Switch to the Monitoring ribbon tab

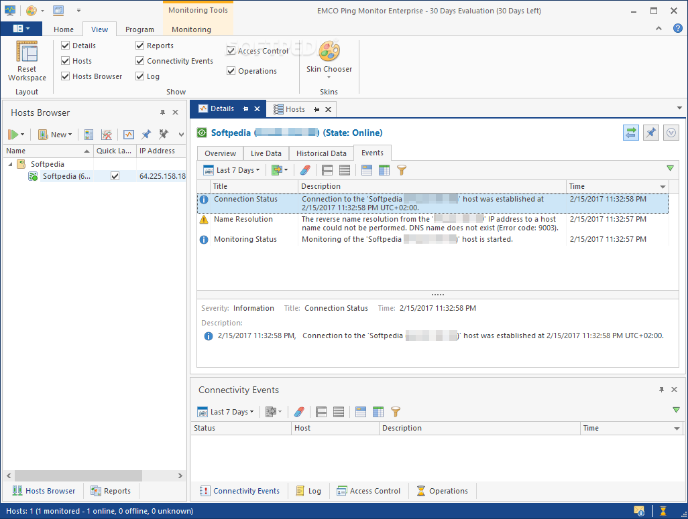coord(191,29)
